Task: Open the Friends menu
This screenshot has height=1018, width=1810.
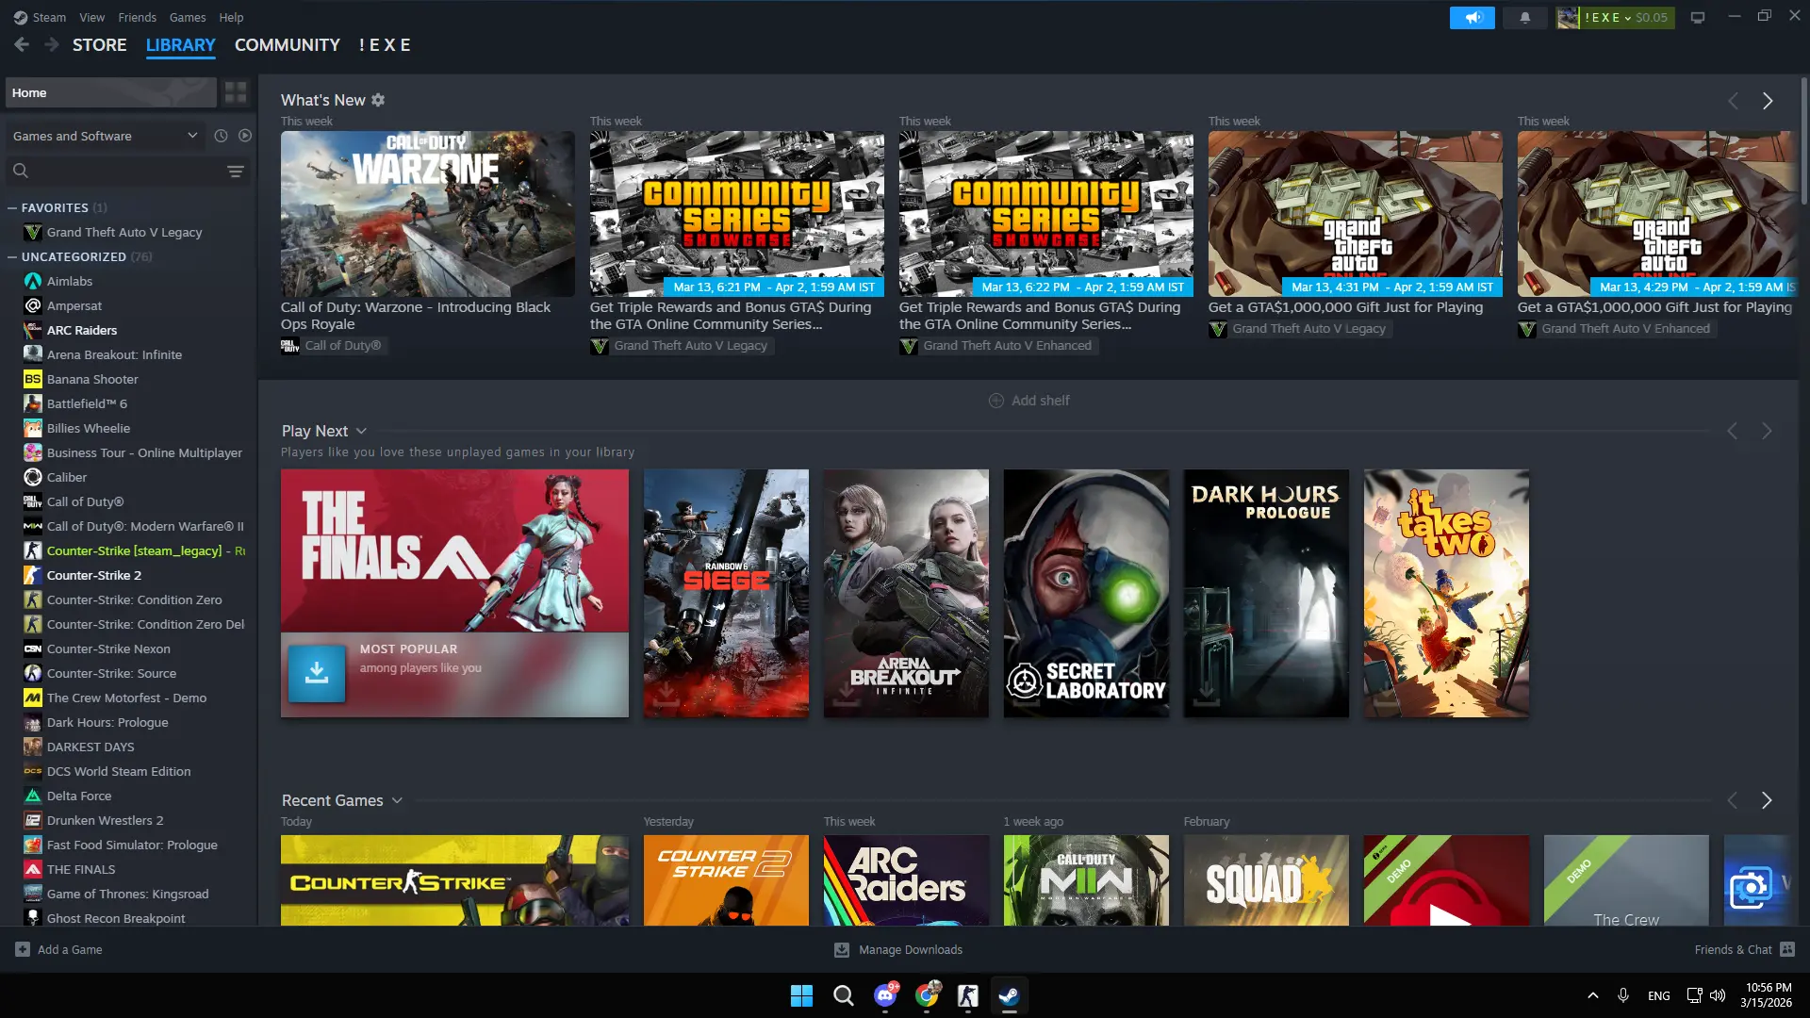Action: [138, 17]
